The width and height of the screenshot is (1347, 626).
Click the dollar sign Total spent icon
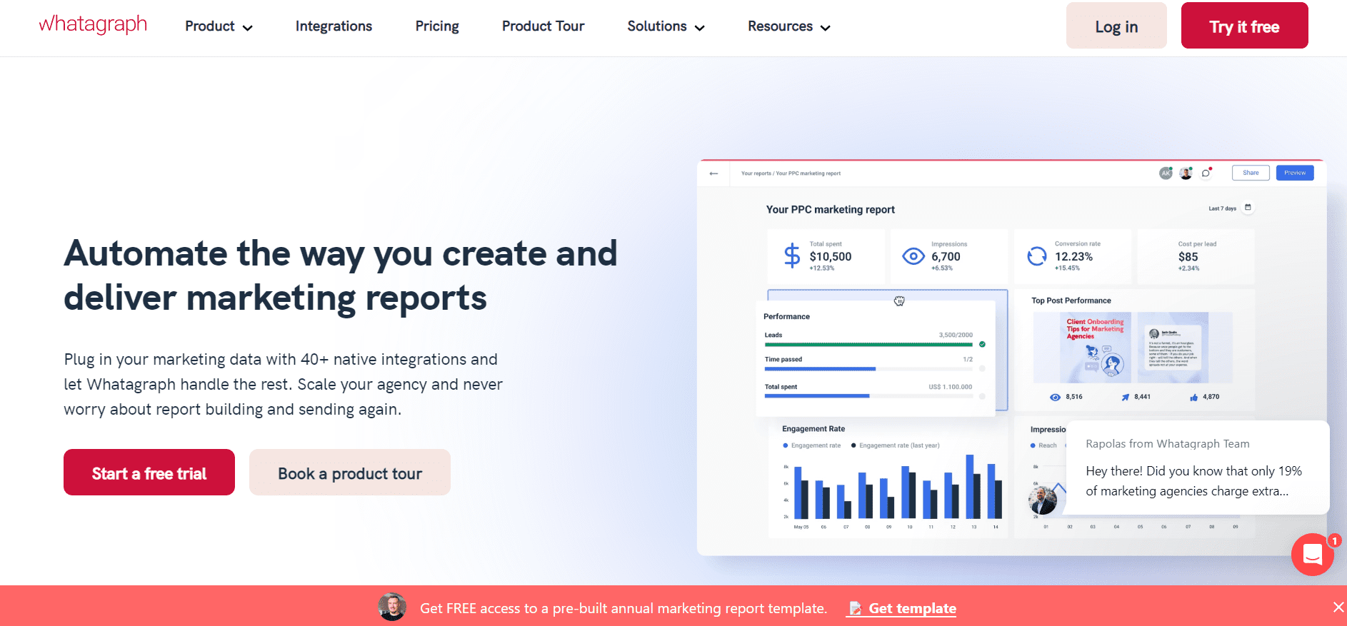pyautogui.click(x=792, y=256)
